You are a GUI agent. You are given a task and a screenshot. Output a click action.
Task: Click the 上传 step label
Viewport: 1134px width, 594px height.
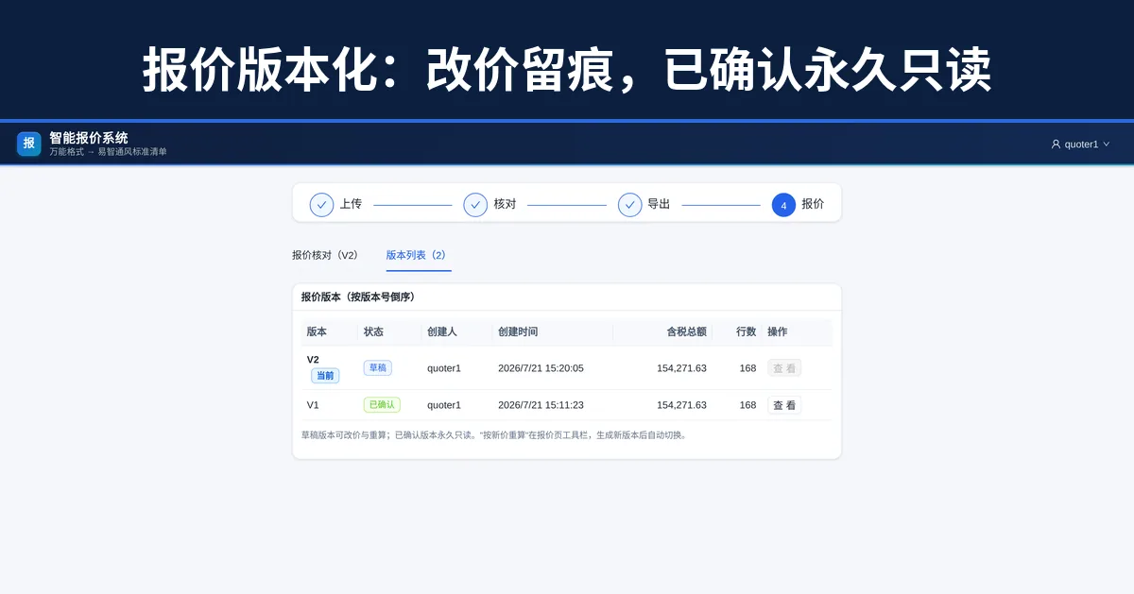pyautogui.click(x=351, y=204)
